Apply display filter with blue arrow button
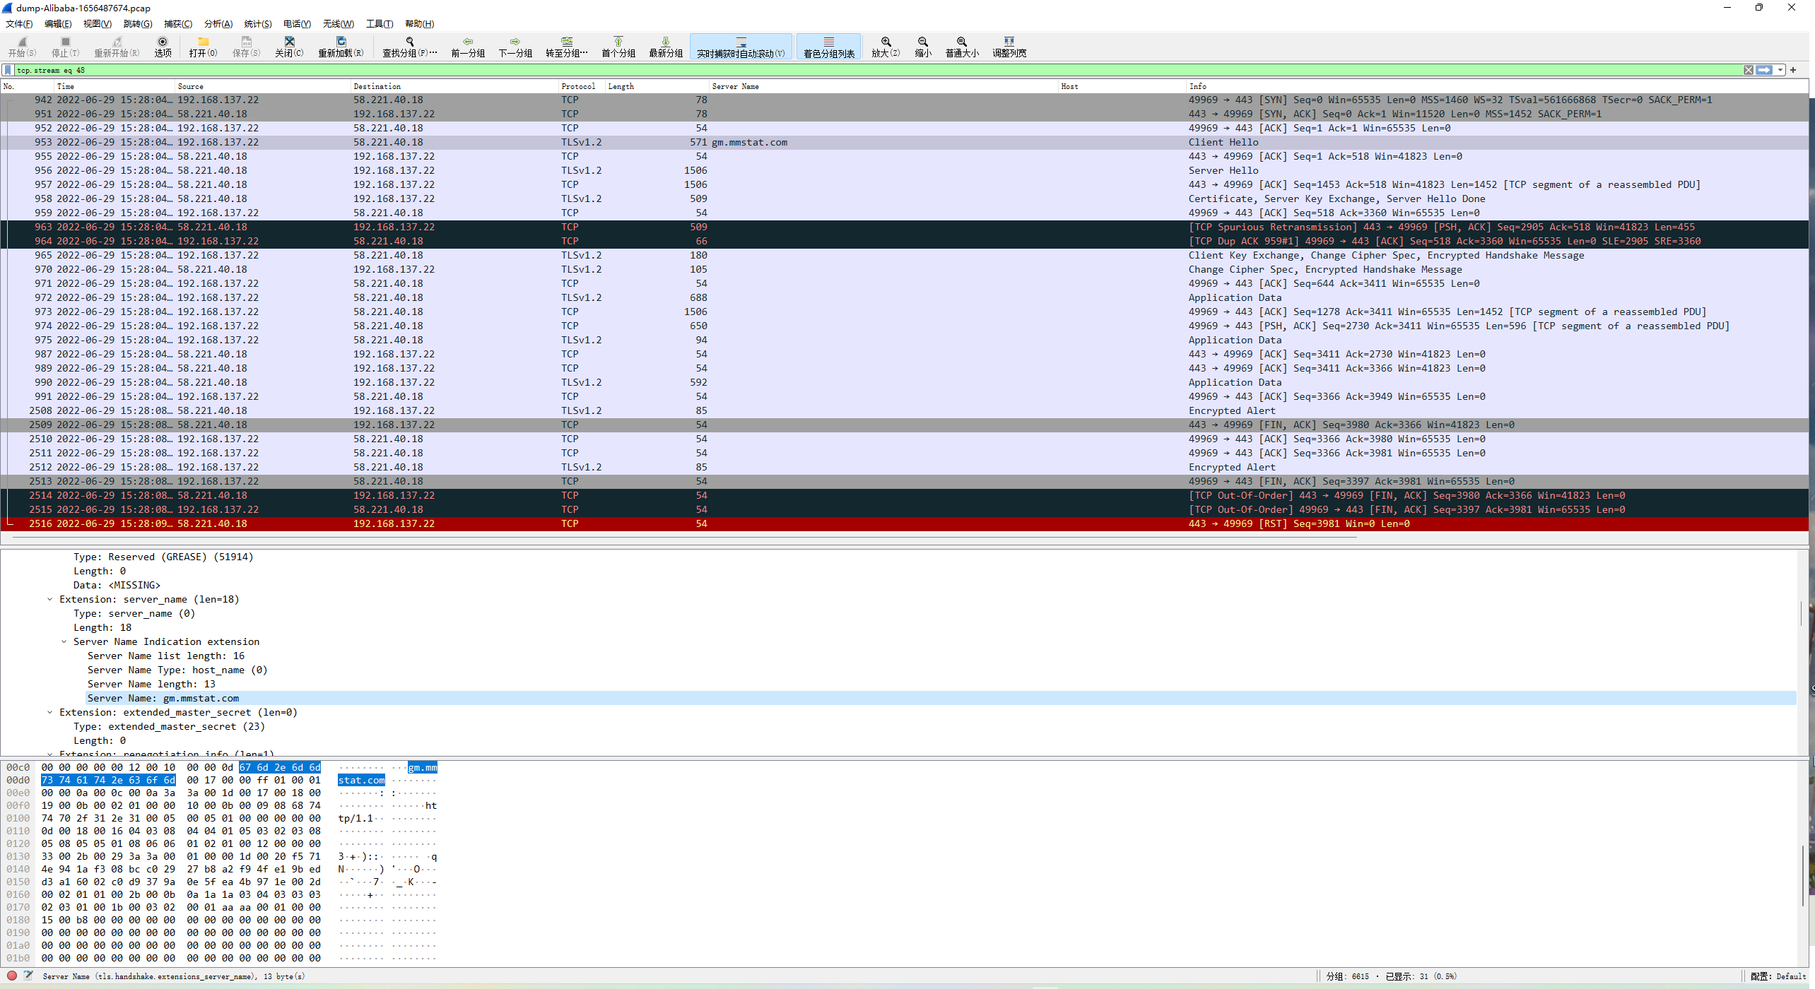The height and width of the screenshot is (989, 1815). click(x=1765, y=70)
